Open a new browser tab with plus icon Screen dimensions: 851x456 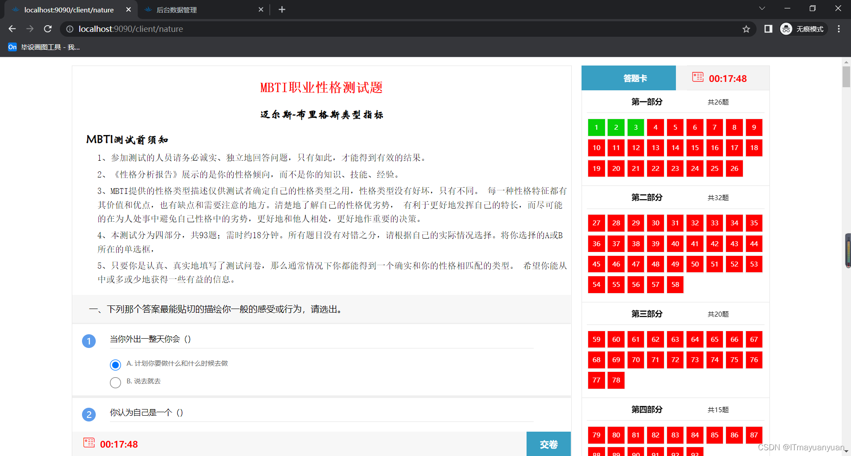[282, 9]
